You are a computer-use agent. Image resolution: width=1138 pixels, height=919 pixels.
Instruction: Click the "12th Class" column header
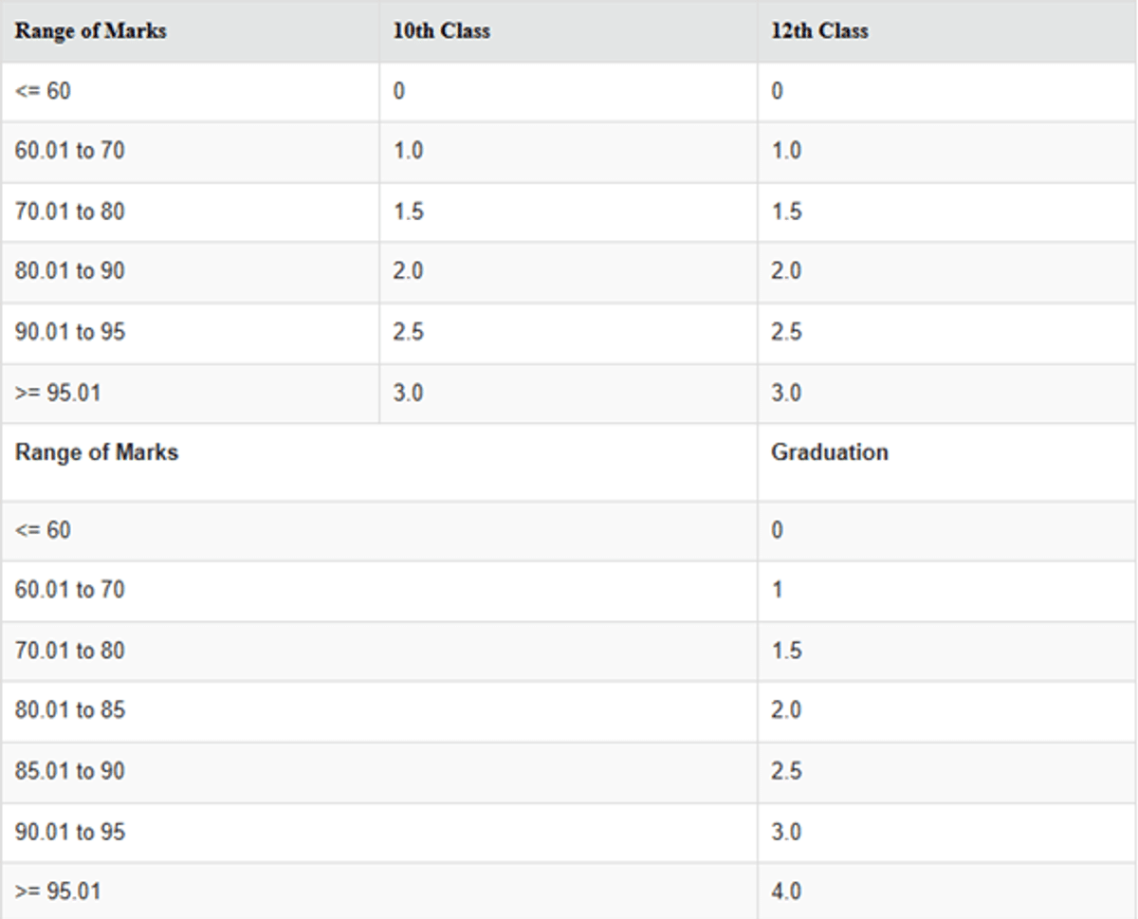click(819, 31)
